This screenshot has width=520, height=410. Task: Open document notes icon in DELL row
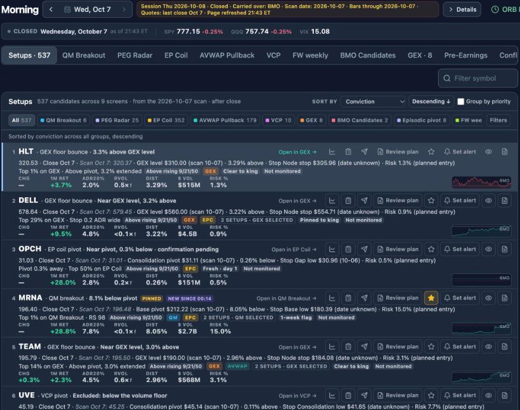pos(505,201)
